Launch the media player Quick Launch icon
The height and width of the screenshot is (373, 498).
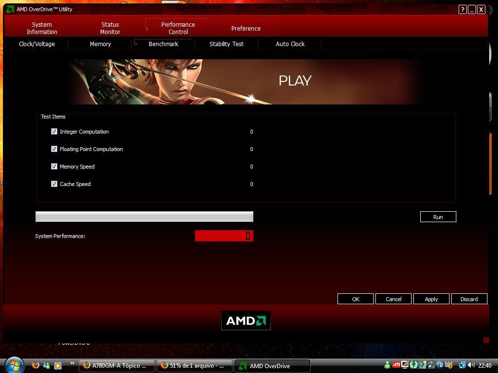coord(58,365)
